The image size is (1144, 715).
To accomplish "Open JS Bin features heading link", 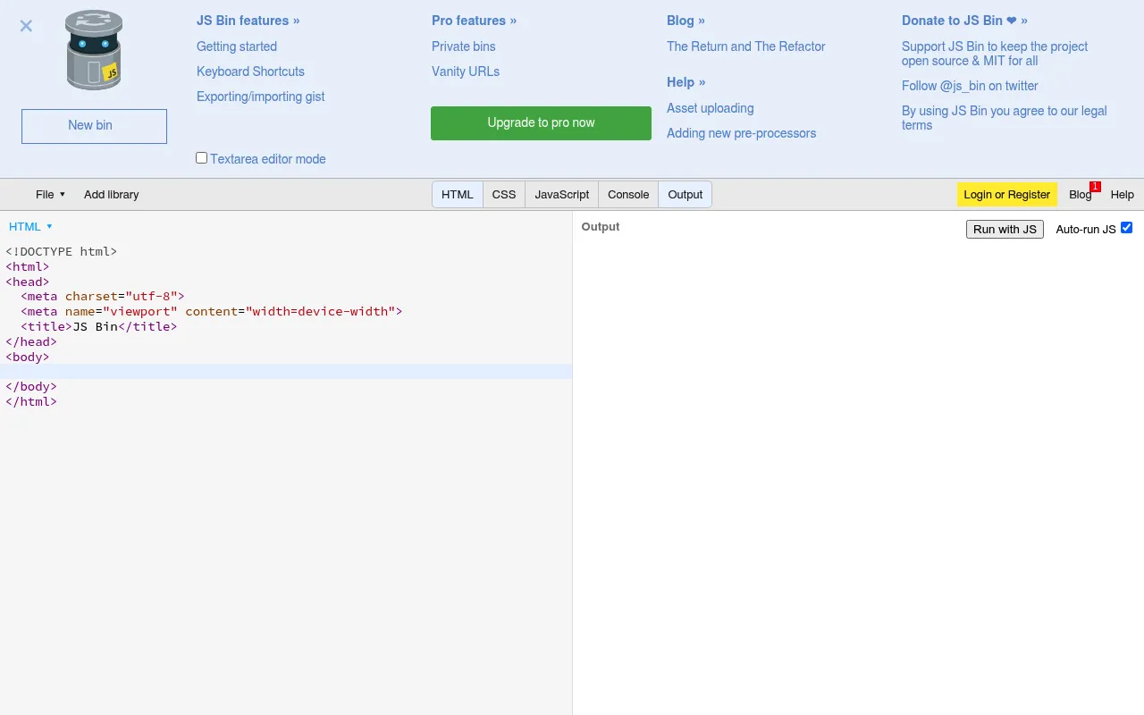I will 248,21.
